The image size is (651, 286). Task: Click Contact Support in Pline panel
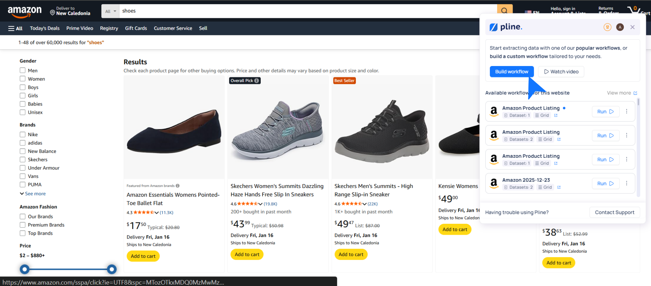coord(615,212)
